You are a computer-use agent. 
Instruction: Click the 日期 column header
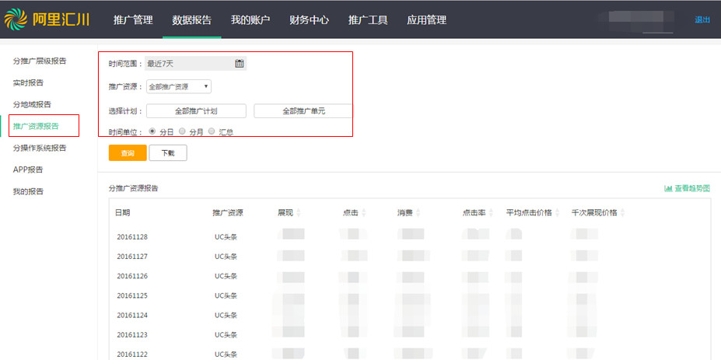point(122,213)
